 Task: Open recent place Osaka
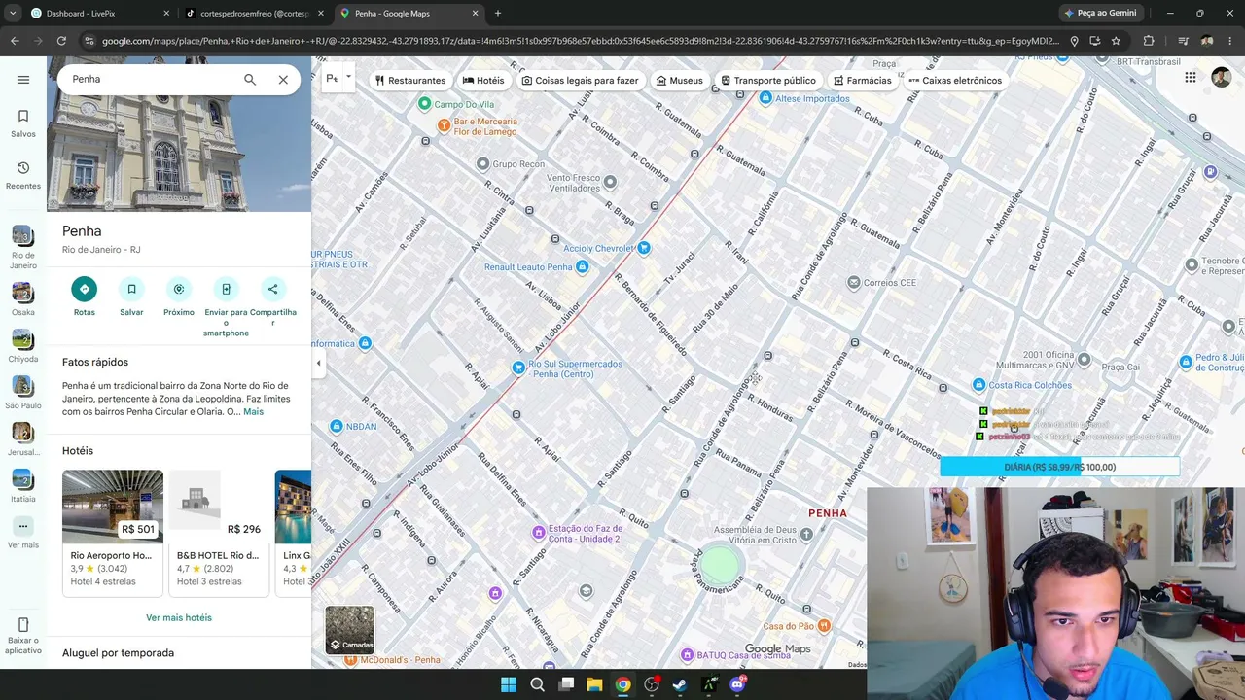tap(23, 298)
